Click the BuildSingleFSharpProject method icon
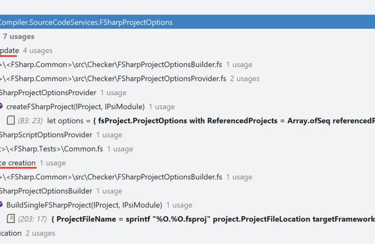375x244 pixels. pos(1,205)
